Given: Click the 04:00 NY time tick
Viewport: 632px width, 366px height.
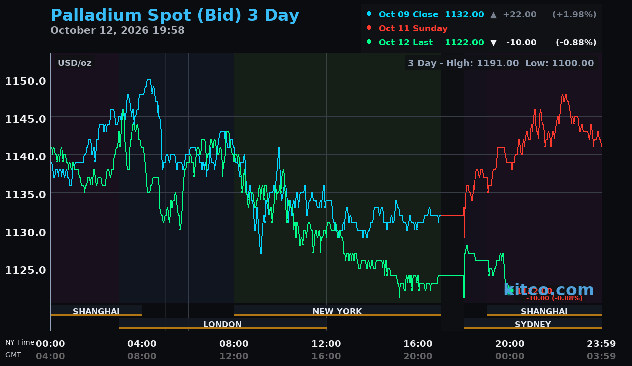Looking at the screenshot, I should (x=142, y=344).
